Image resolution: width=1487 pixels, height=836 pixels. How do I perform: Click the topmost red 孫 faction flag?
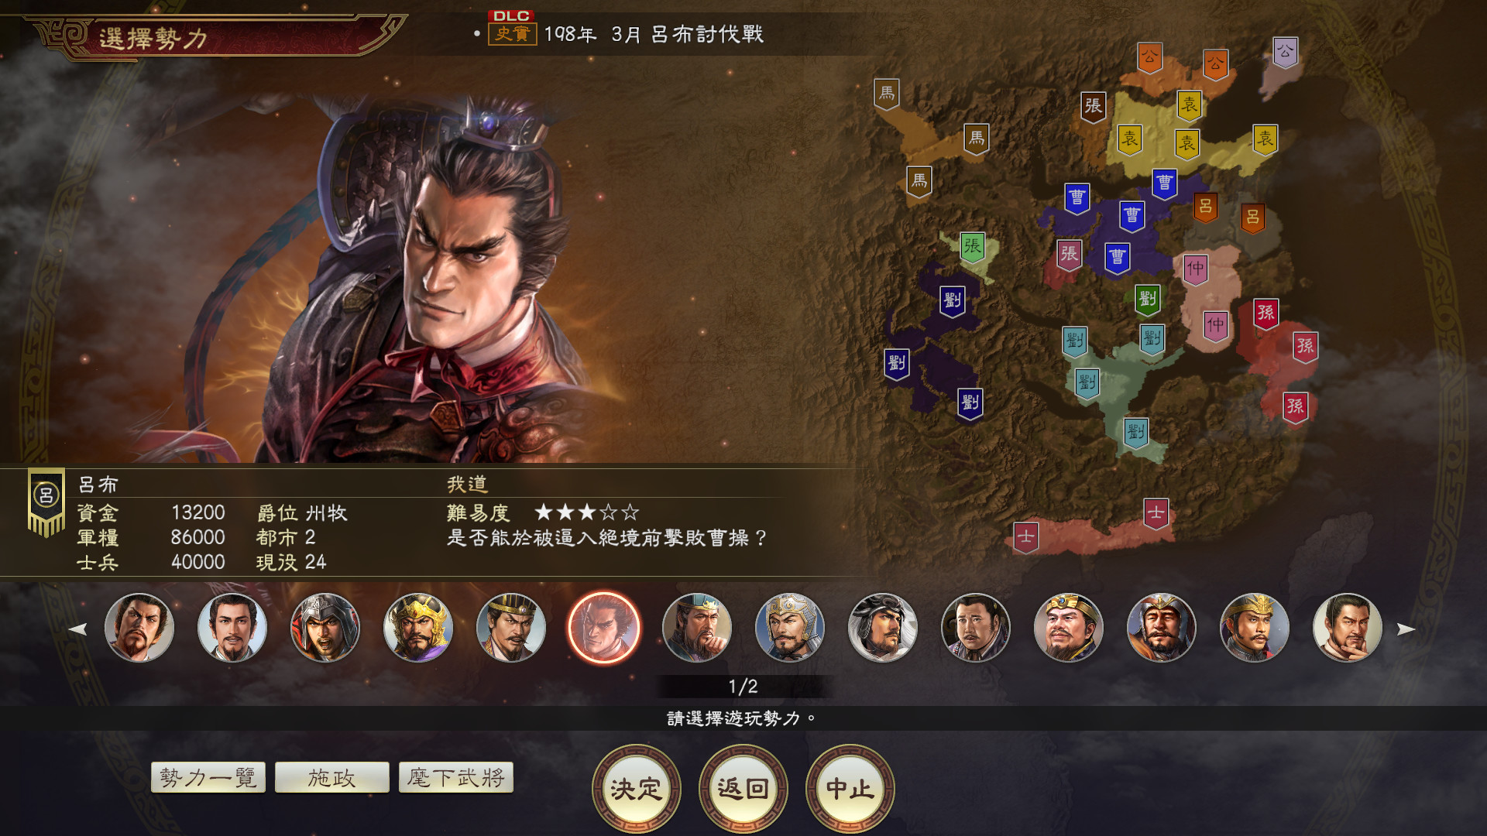(1265, 313)
